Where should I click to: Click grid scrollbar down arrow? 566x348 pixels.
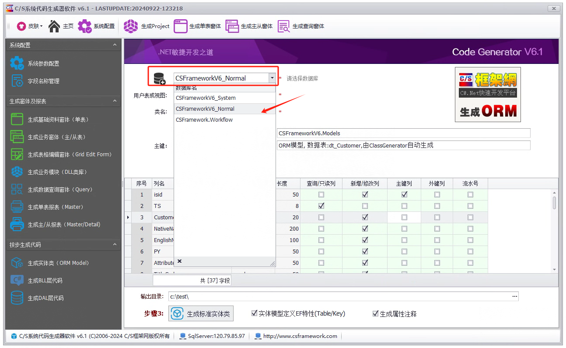[x=555, y=269]
